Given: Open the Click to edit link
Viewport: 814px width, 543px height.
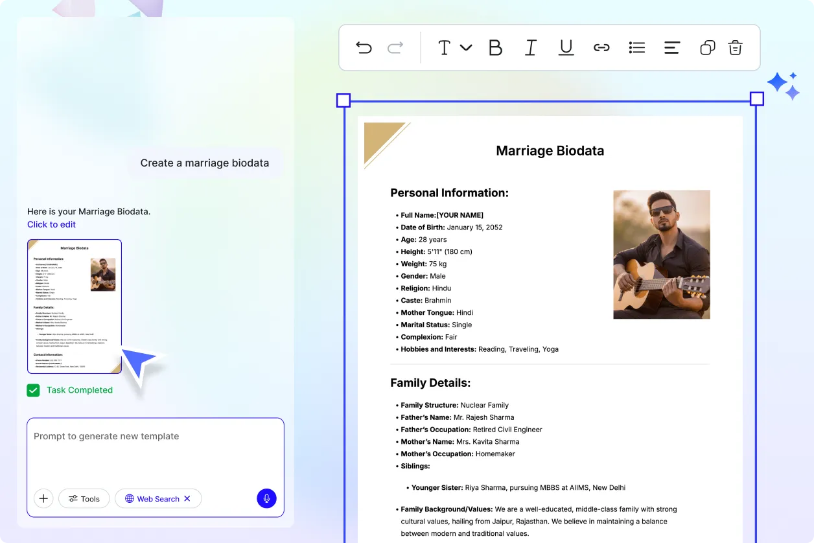Looking at the screenshot, I should coord(51,224).
